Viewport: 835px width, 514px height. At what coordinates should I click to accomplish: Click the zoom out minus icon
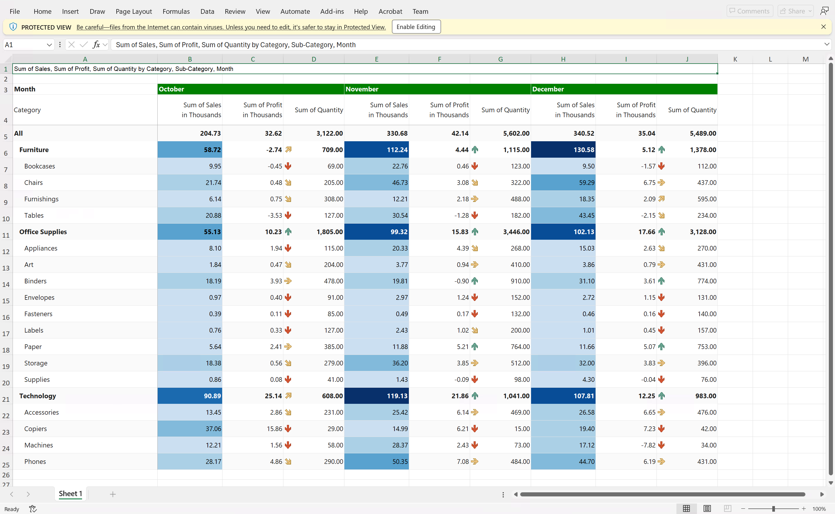click(x=743, y=508)
